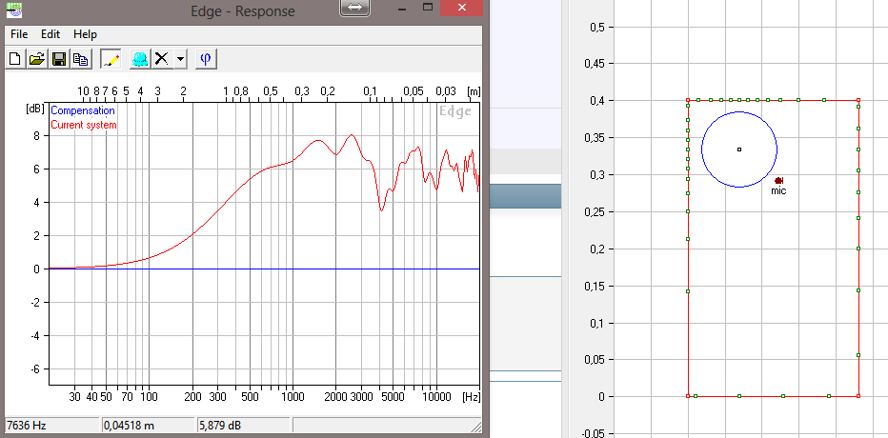Image resolution: width=888 pixels, height=438 pixels.
Task: Click the microphone marker labeled mic
Action: [x=778, y=181]
